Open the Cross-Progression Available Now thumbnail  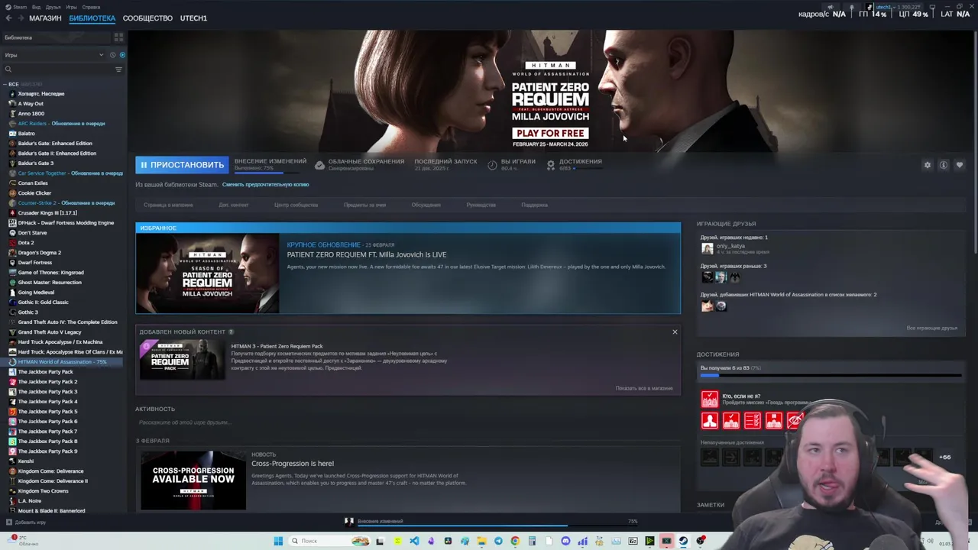click(x=193, y=480)
